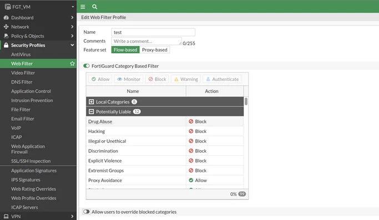This screenshot has width=379, height=220.
Task: Click the Write a comment field
Action: pyautogui.click(x=146, y=41)
